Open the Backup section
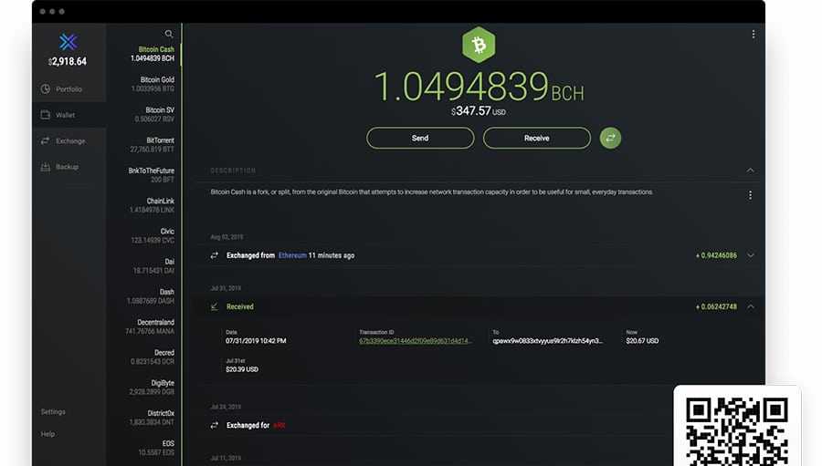The height and width of the screenshot is (466, 822). tap(67, 167)
